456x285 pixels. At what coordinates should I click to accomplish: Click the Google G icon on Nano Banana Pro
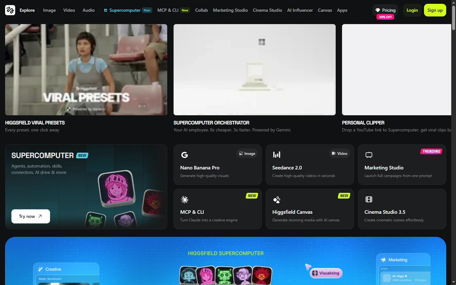coord(184,155)
